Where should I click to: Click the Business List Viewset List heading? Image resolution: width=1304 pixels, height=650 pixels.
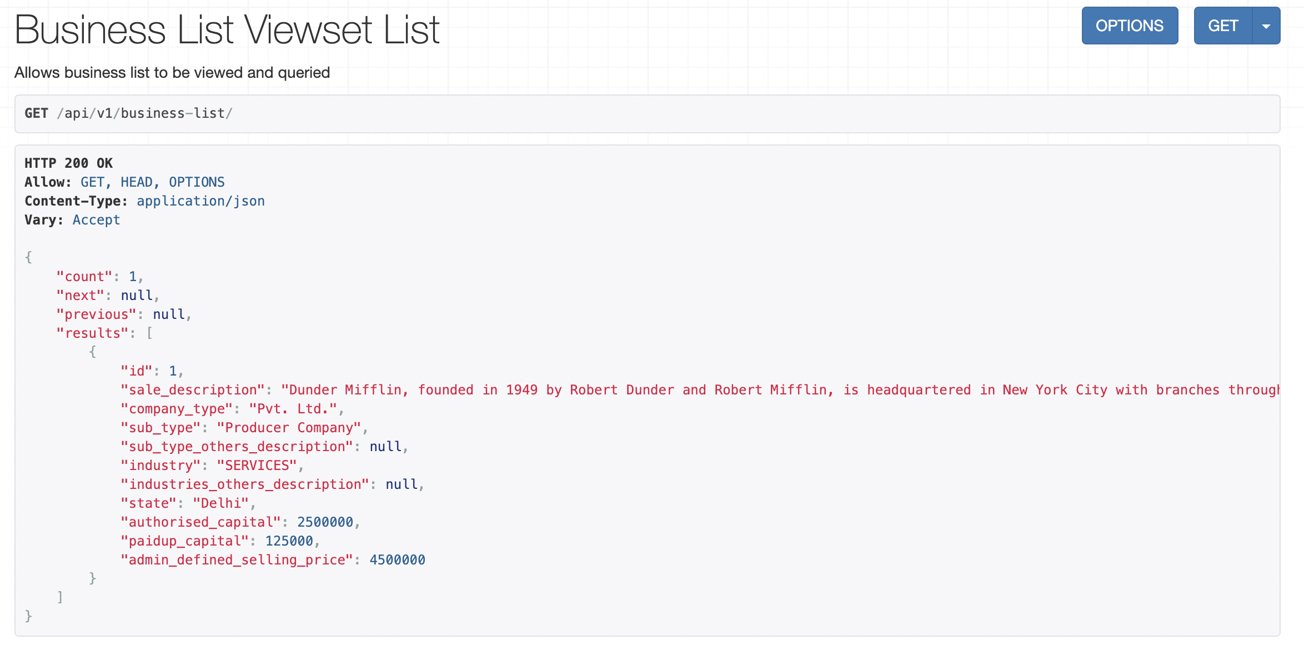(227, 30)
